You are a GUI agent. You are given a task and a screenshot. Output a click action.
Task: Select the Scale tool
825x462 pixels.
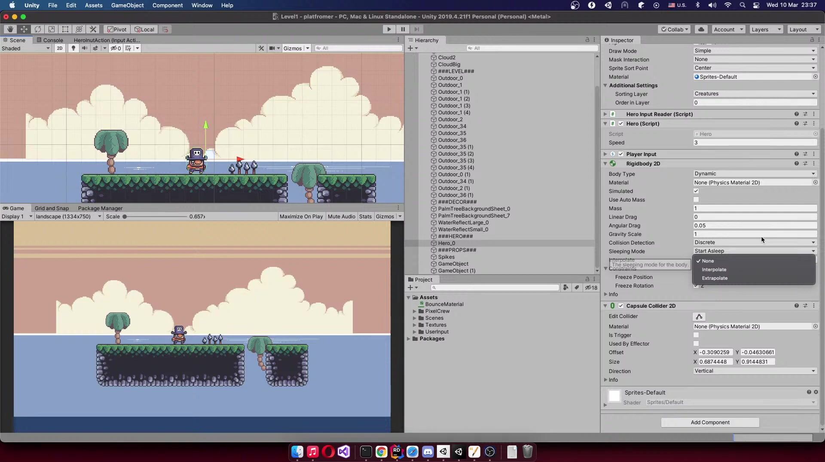52,29
